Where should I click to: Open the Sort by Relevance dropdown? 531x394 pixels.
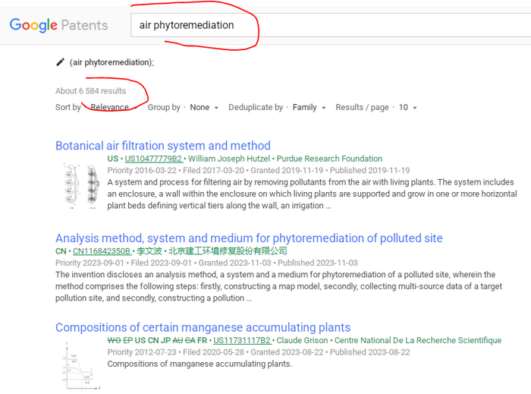[x=114, y=108]
